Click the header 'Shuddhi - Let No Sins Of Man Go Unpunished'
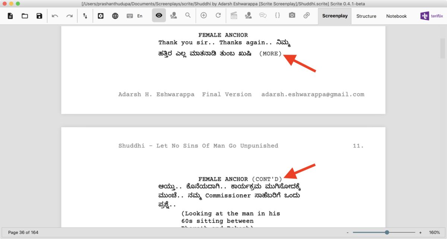The height and width of the screenshot is (239, 447). click(198, 146)
